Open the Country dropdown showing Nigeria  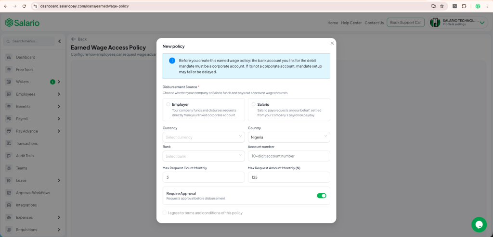click(x=289, y=137)
